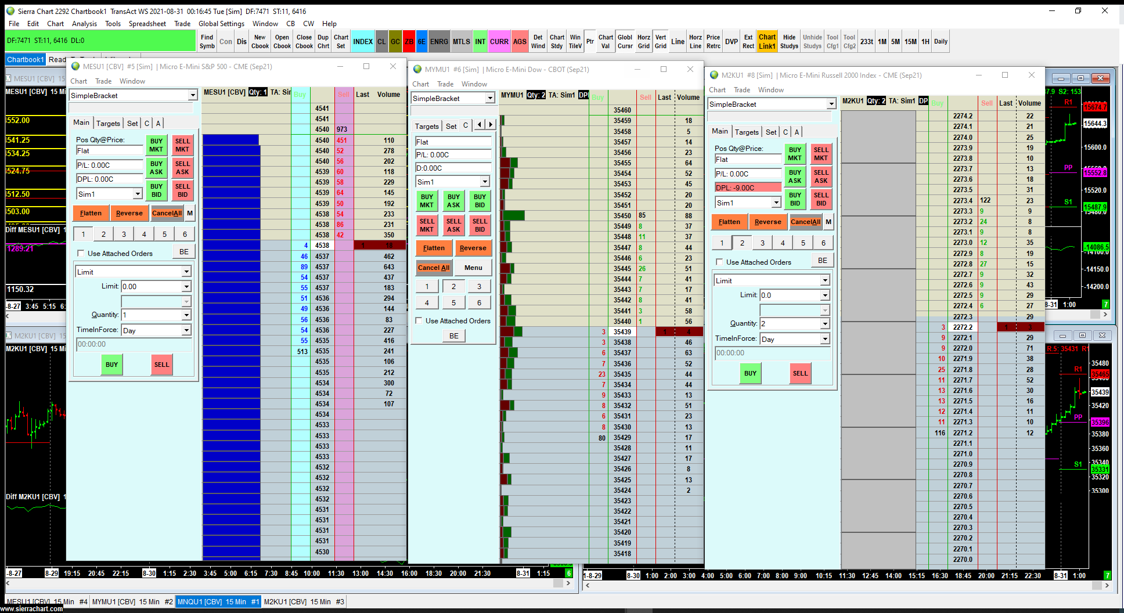The image size is (1124, 613).
Task: Click the Hide Studys toolbar button
Action: pos(789,41)
